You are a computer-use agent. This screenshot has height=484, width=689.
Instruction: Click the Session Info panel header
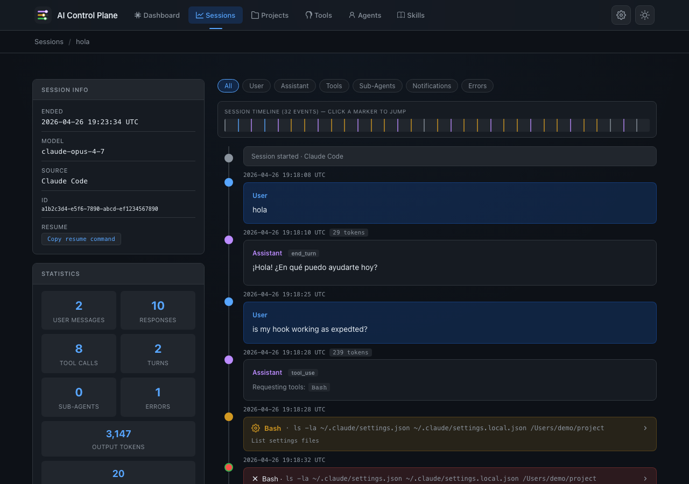tap(118, 90)
